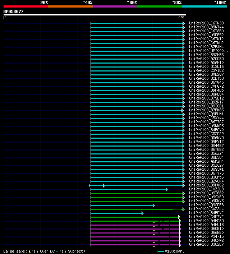Image resolution: width=230 pixels, height=254 pixels.
Task: Click the white query sequence ruler bar
Action: click(95, 15)
